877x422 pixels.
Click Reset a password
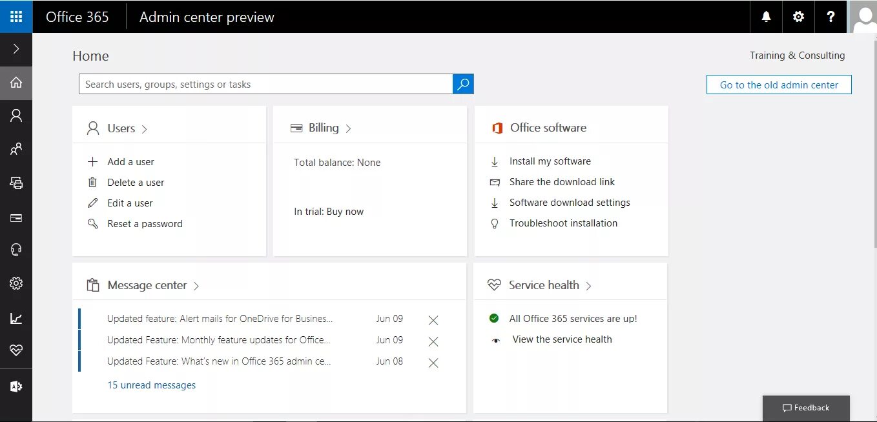(x=145, y=224)
